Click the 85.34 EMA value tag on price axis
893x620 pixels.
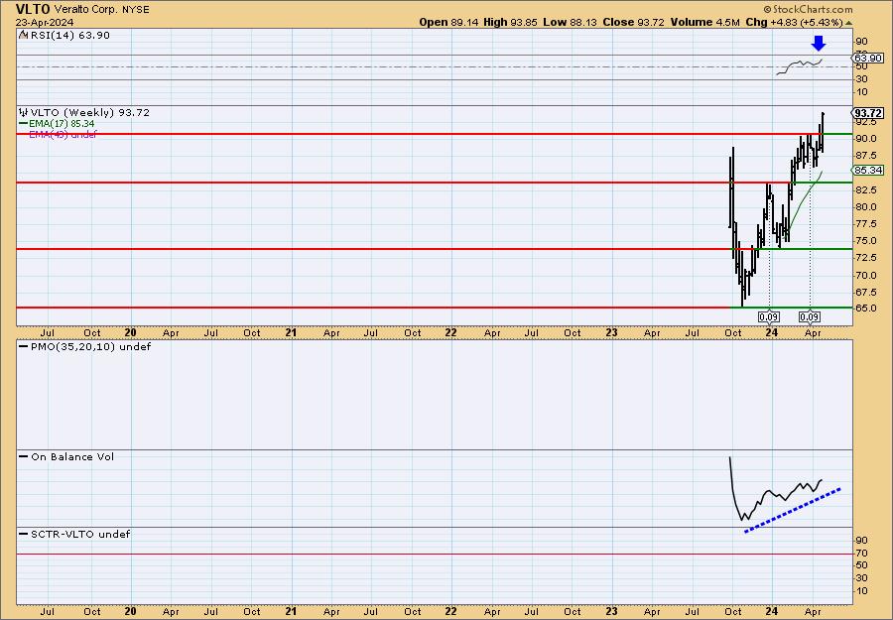click(868, 171)
